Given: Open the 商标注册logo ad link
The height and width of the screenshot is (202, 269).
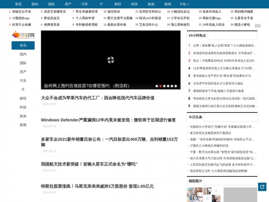Looking at the screenshot, I should pyautogui.click(x=212, y=18).
